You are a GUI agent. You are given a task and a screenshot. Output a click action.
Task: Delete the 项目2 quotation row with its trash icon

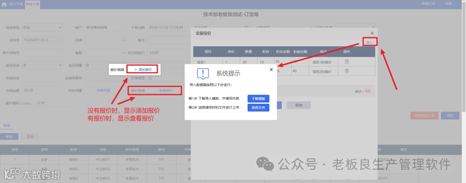click(347, 71)
